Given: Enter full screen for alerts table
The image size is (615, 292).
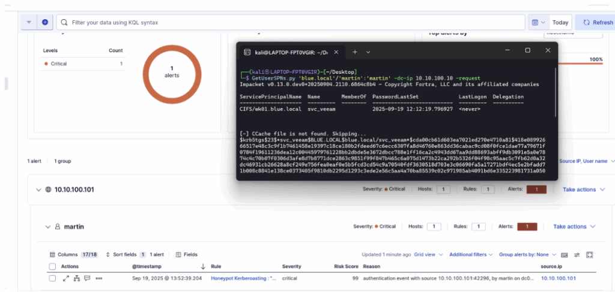Looking at the screenshot, I should point(589,254).
